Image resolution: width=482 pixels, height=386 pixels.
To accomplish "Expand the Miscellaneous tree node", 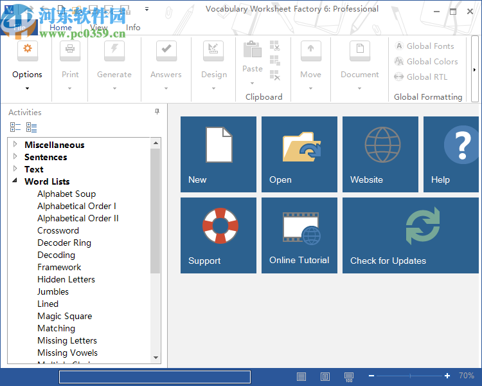I will click(x=15, y=144).
